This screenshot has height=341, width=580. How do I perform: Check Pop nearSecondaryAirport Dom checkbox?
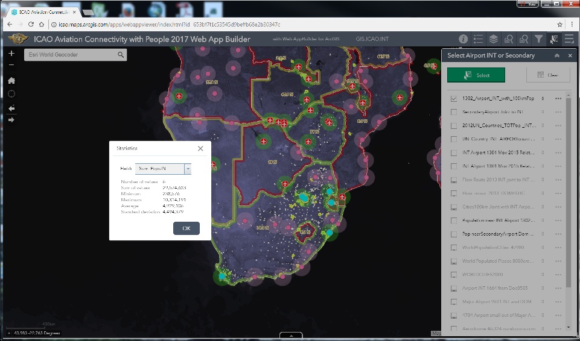point(454,234)
